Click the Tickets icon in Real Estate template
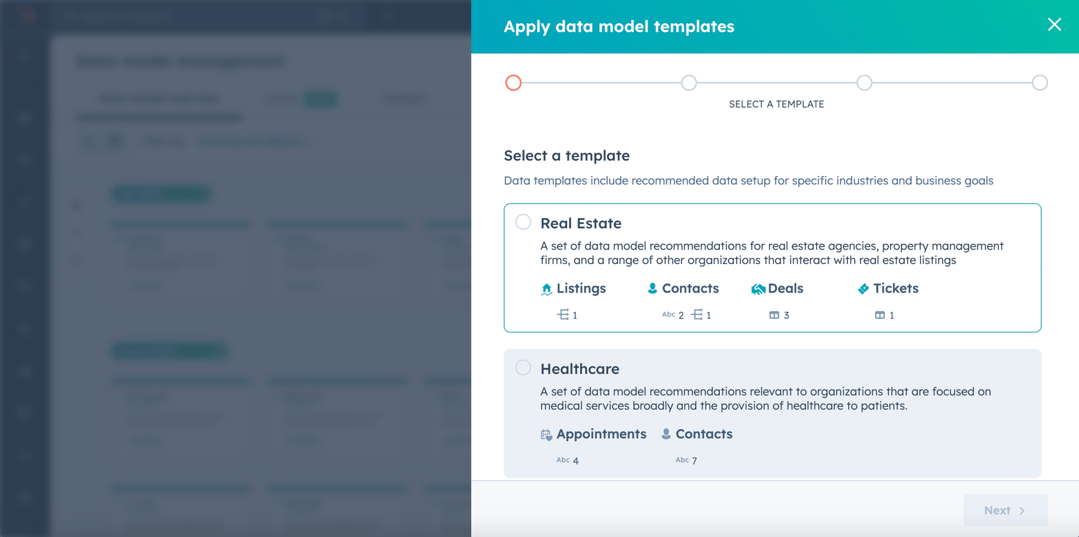The width and height of the screenshot is (1079, 537). pyautogui.click(x=864, y=288)
